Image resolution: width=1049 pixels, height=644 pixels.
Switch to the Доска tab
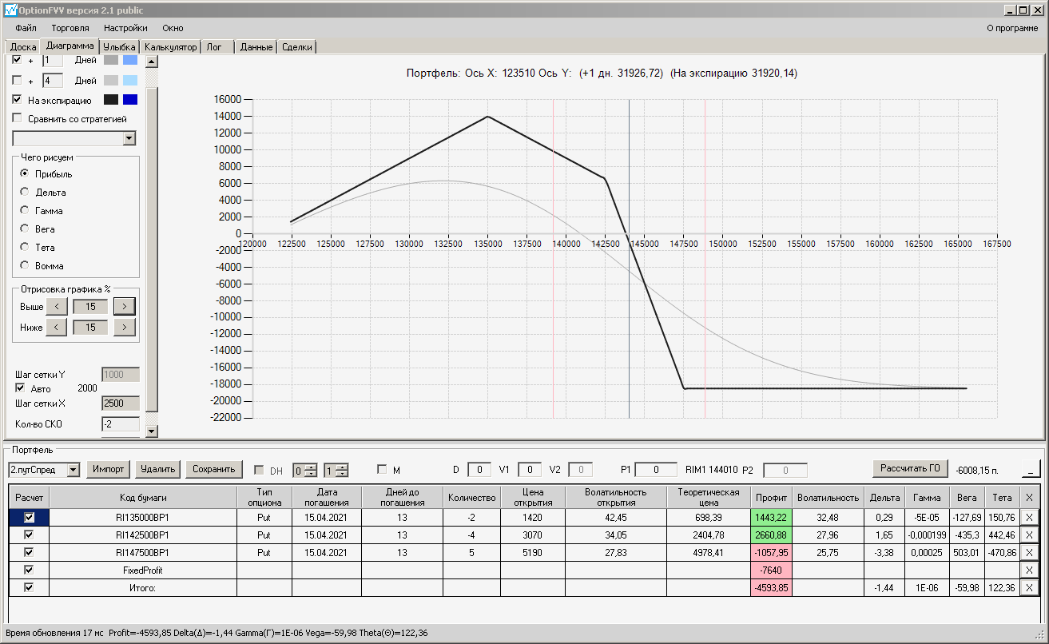(x=23, y=47)
